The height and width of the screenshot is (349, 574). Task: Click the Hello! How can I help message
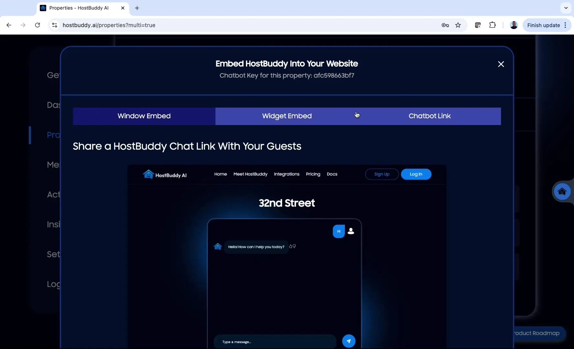[256, 247]
